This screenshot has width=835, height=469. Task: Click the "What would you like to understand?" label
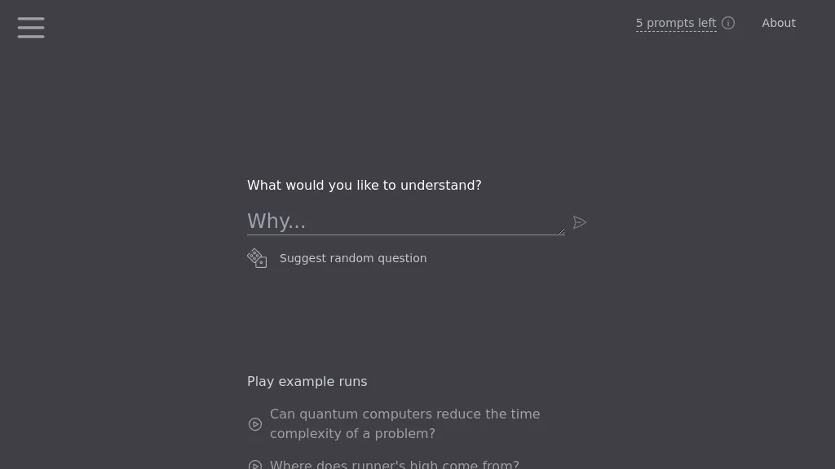[x=364, y=186]
